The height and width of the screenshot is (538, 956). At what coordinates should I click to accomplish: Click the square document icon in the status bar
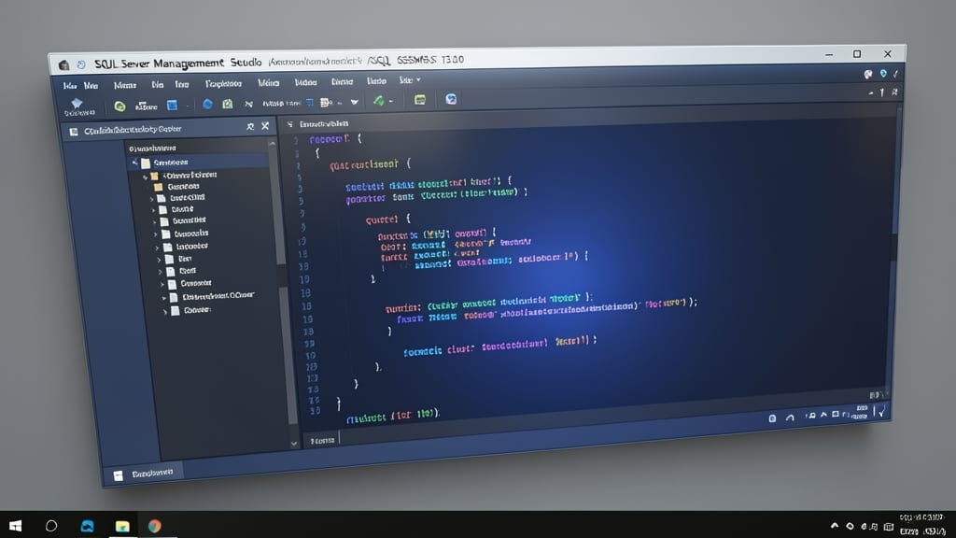point(772,418)
